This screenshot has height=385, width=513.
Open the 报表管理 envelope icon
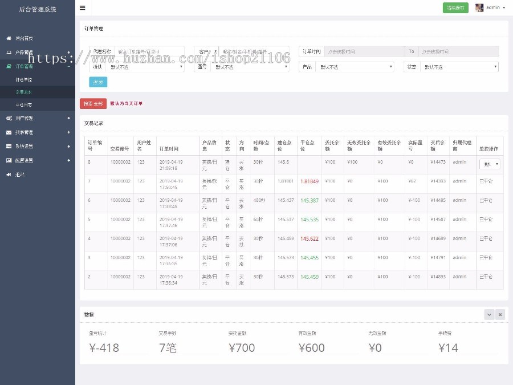tap(9, 132)
